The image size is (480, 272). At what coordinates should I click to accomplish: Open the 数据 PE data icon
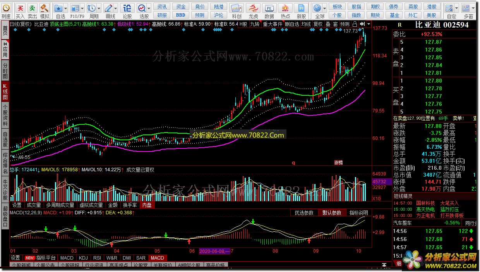click(x=269, y=8)
